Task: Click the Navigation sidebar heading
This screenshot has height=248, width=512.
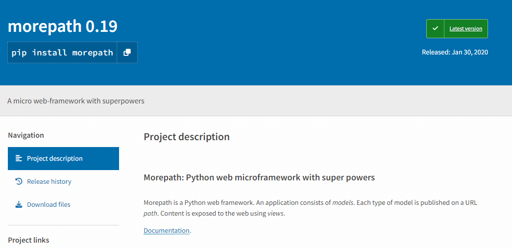Action: tap(26, 135)
